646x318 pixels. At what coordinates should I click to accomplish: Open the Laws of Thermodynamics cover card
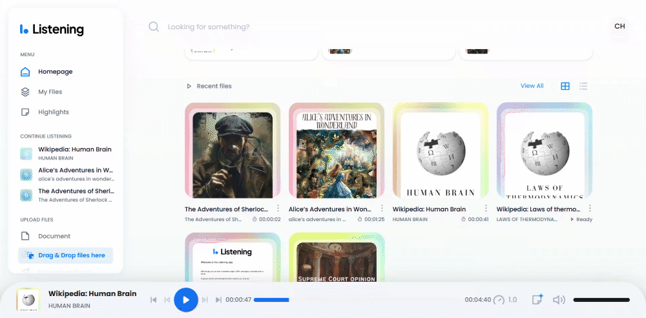click(545, 151)
